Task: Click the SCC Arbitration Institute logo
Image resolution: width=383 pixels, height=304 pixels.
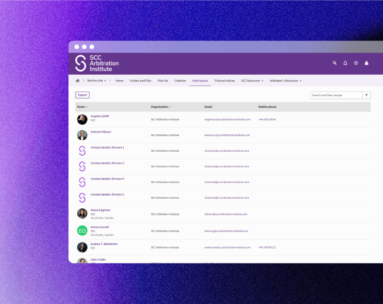Action: tap(97, 63)
